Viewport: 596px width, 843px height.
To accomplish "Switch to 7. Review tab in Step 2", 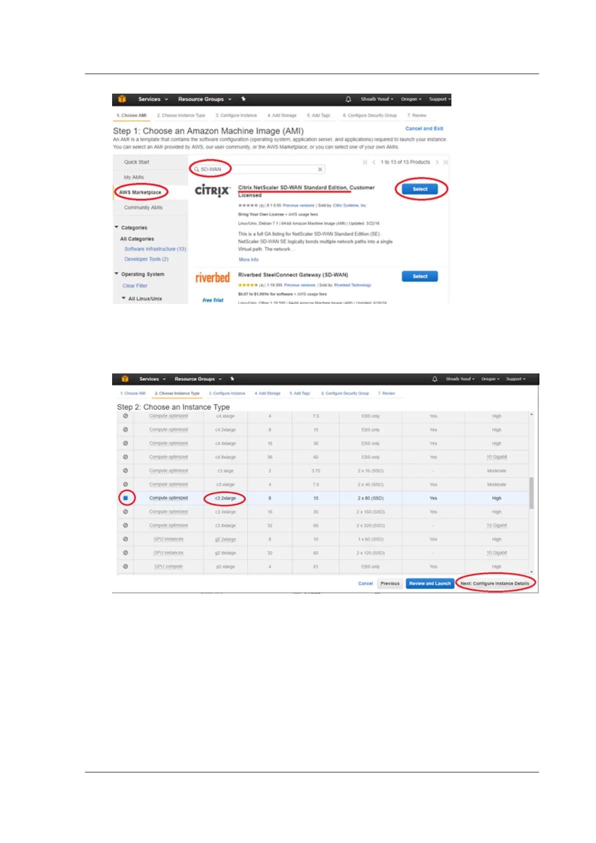I will (x=386, y=393).
